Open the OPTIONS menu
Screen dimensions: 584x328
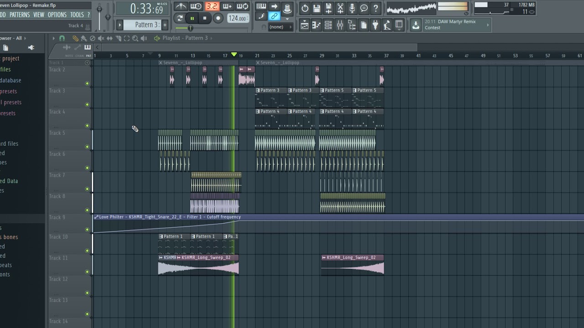(57, 15)
